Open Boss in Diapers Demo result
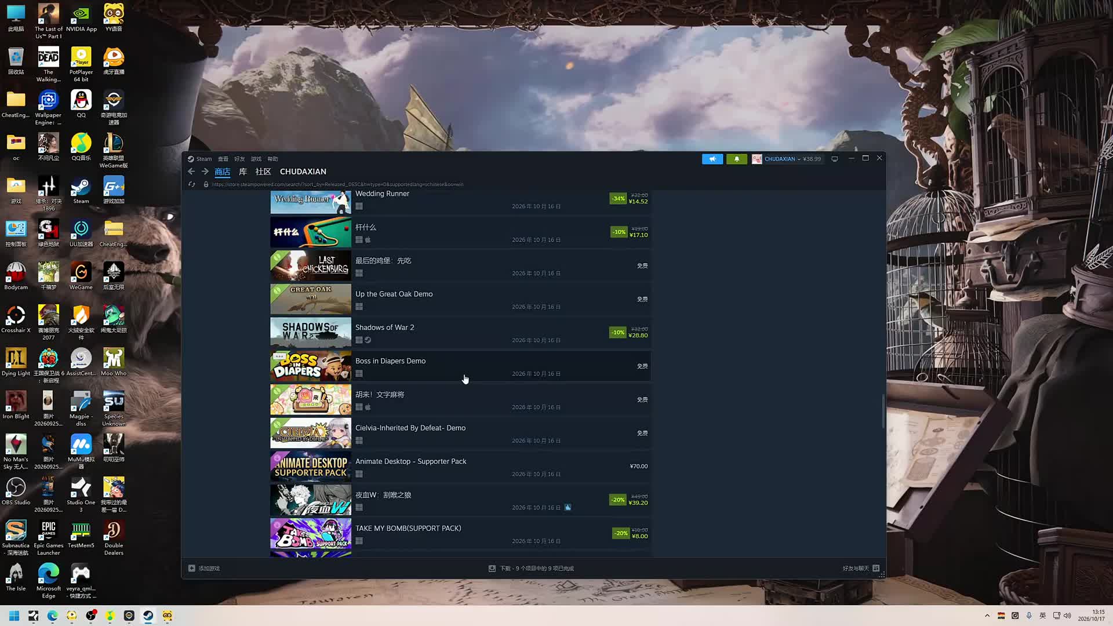The width and height of the screenshot is (1113, 626). [x=460, y=366]
